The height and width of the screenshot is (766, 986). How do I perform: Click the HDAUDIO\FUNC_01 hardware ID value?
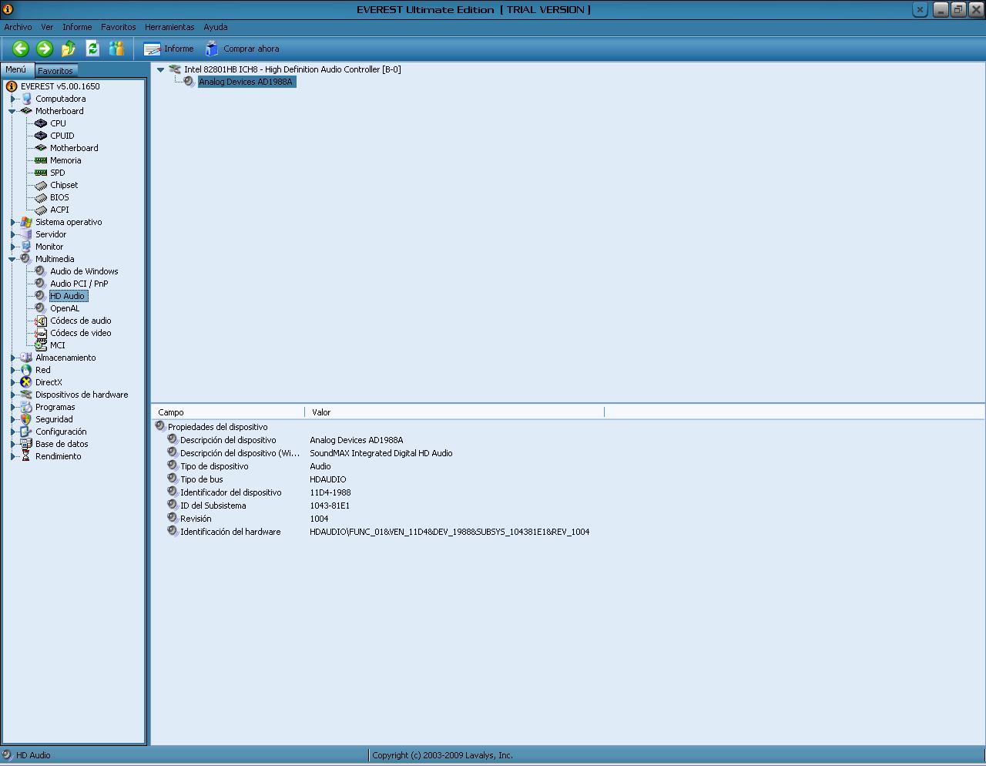pos(450,532)
